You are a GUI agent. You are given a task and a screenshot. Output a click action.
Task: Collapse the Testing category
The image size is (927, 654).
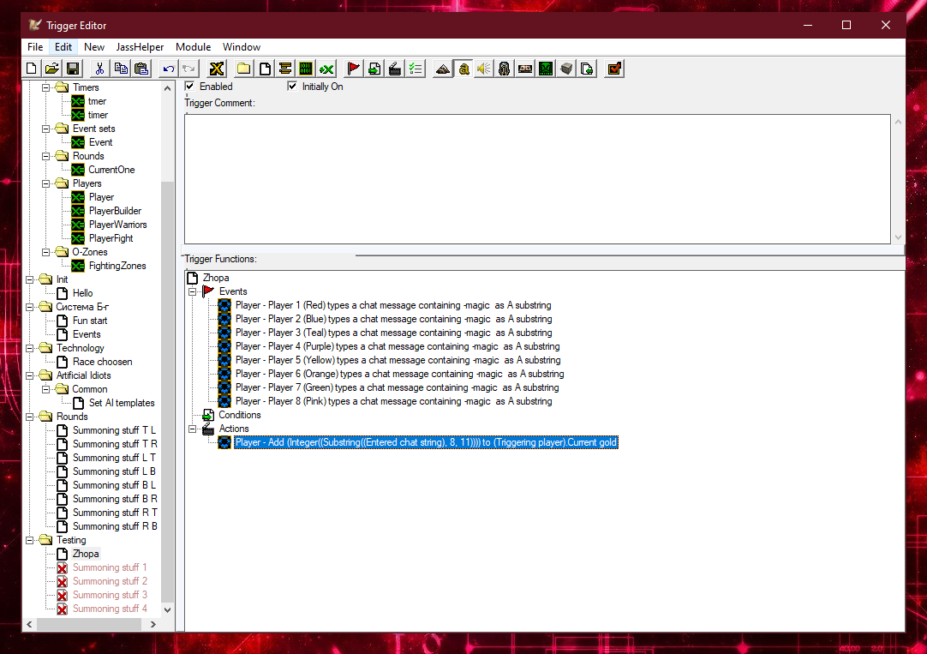coord(30,541)
